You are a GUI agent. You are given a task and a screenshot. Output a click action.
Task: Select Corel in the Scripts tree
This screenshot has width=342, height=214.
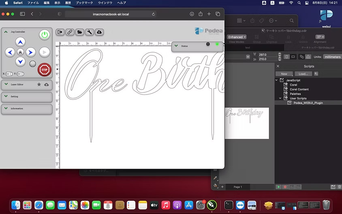[x=293, y=85]
